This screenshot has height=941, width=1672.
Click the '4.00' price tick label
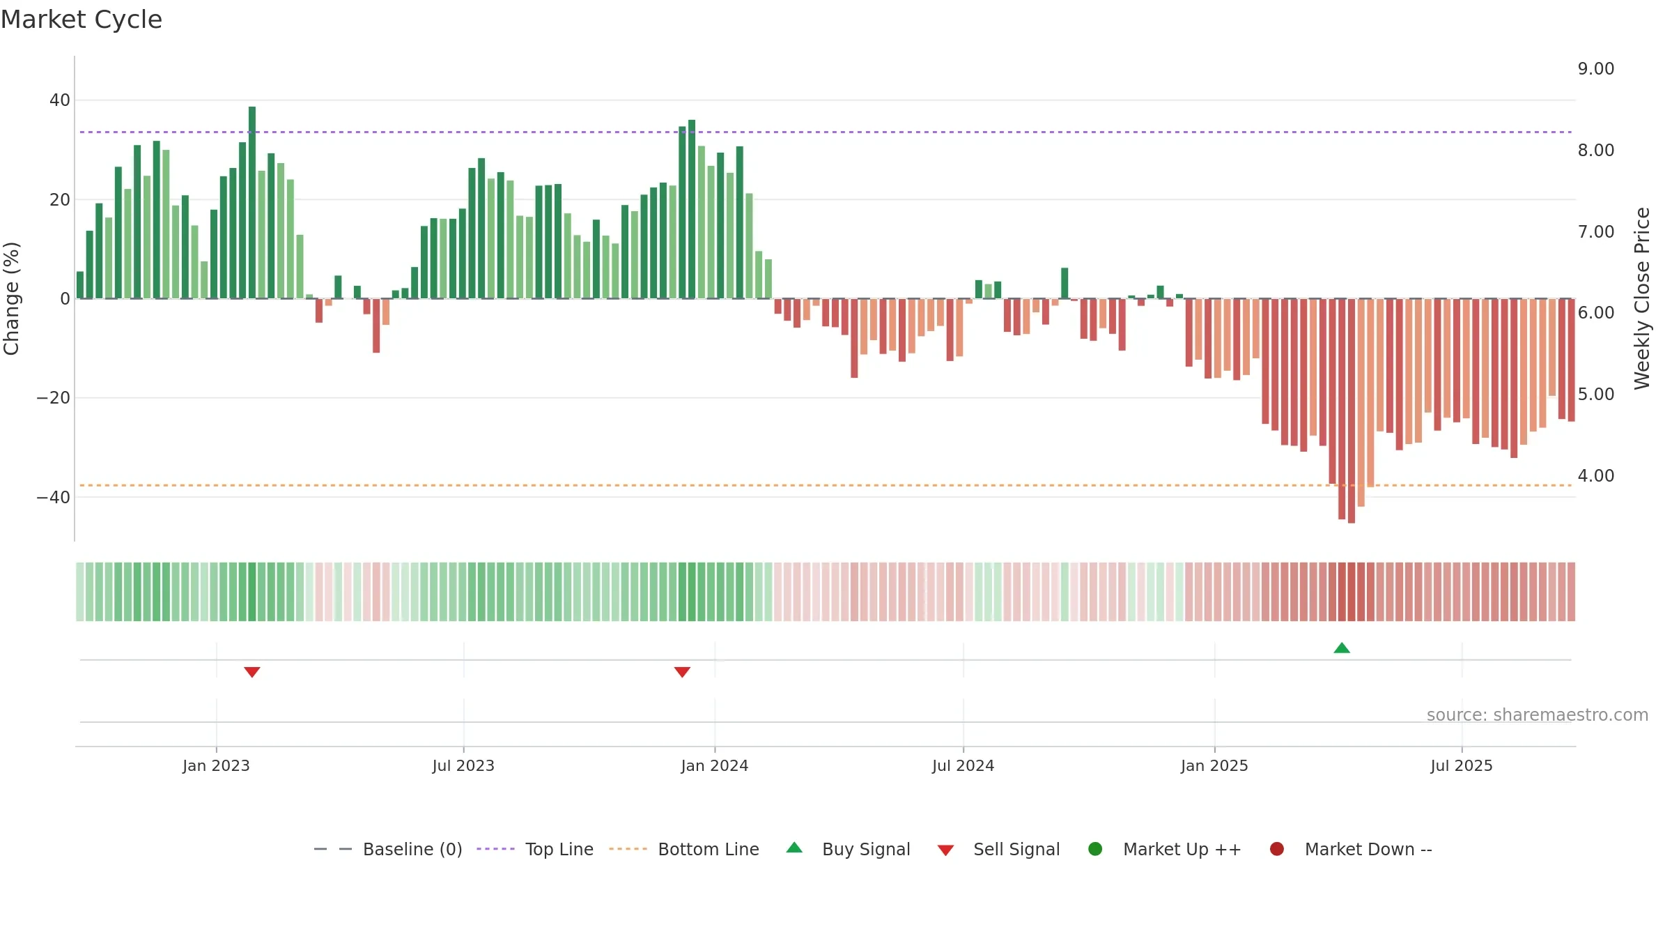[1596, 476]
